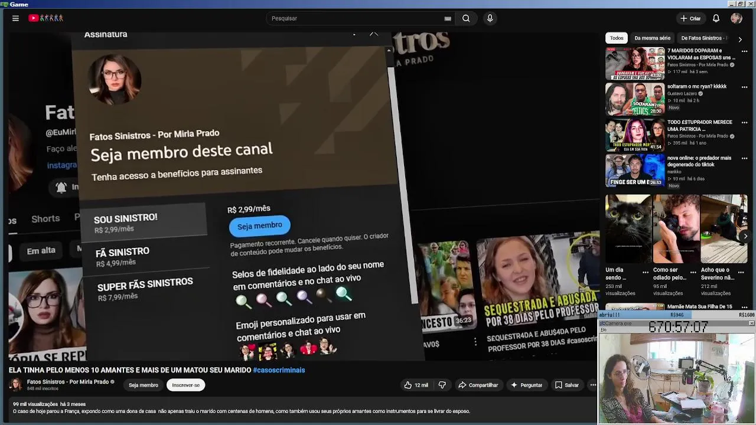
Task: Open options for Como ser odiado Short
Action: tap(693, 272)
